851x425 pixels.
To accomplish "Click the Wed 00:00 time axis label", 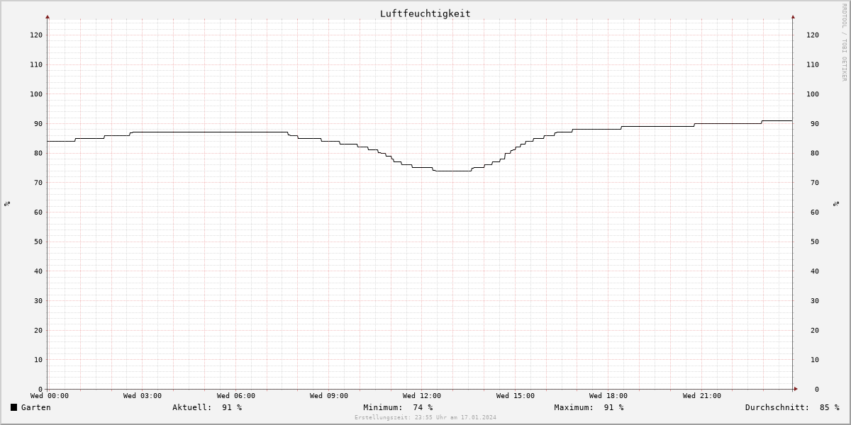I will (50, 396).
